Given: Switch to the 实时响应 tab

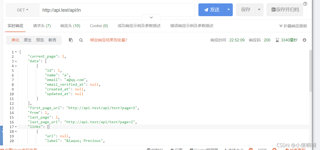Looking at the screenshot, I should tap(15, 26).
